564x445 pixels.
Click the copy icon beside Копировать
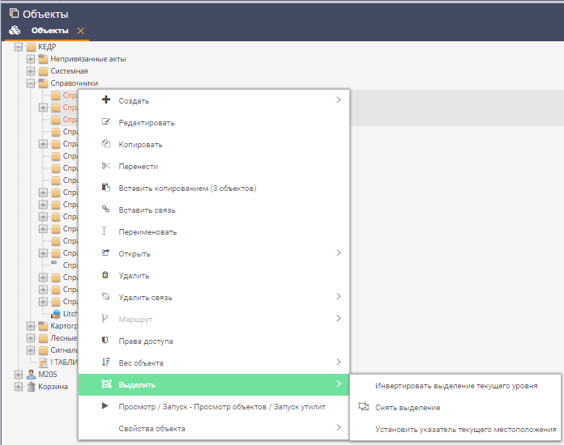105,144
